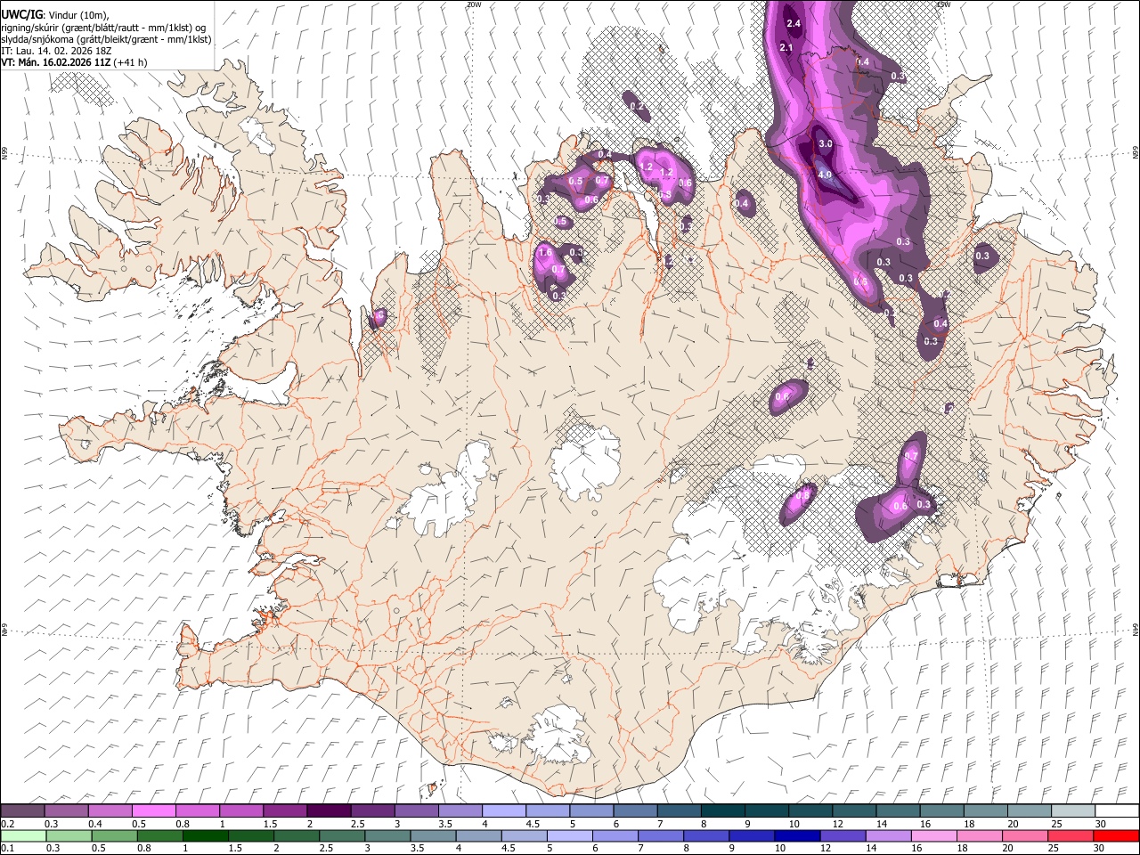Screen dimensions: 1140x855
Task: Choose the 8 swatch on the lower blue scale
Action: pyautogui.click(x=706, y=835)
